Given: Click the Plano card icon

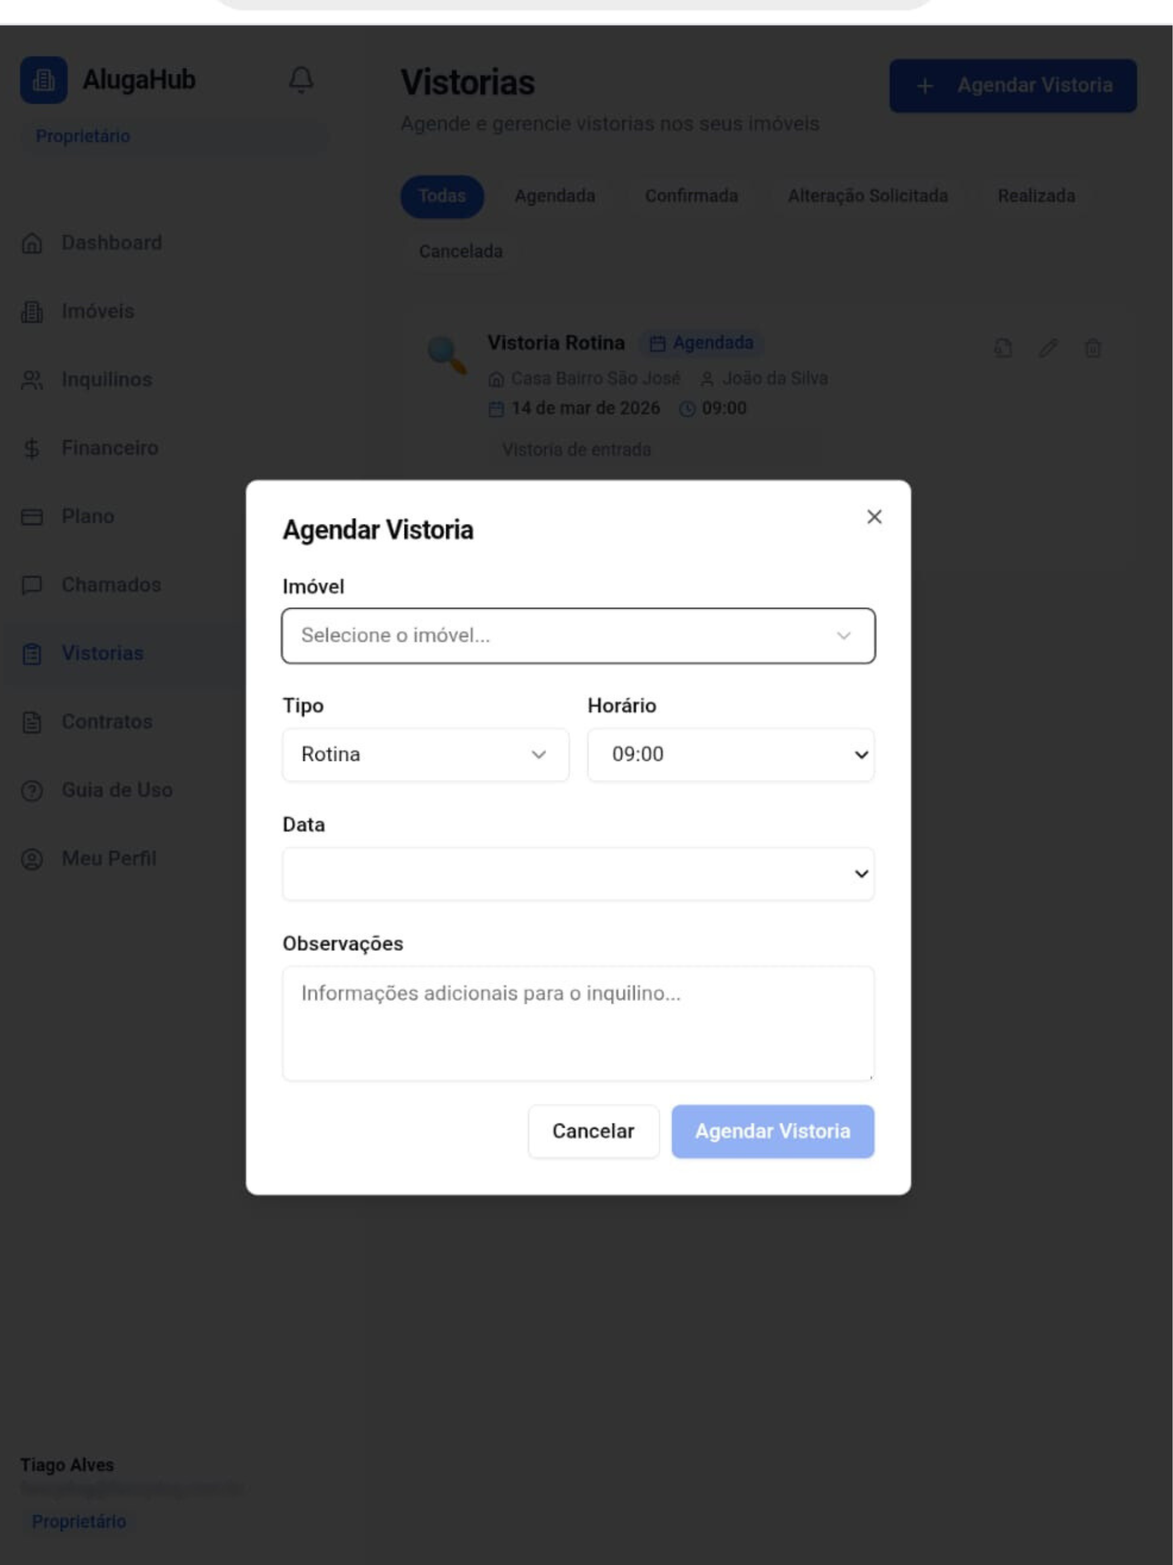Looking at the screenshot, I should pyautogui.click(x=32, y=517).
